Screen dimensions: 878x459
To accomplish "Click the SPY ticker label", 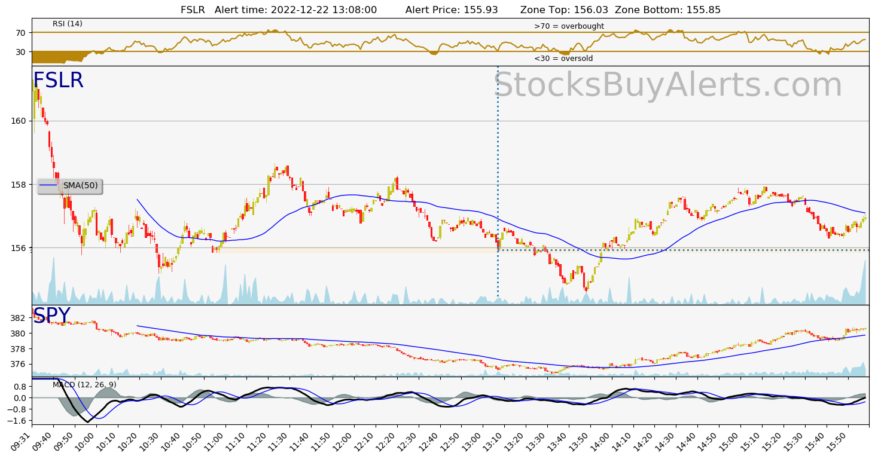I will [x=51, y=316].
